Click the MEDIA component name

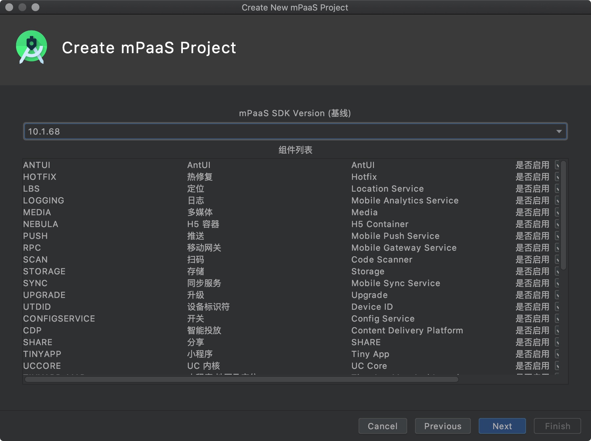(x=37, y=212)
